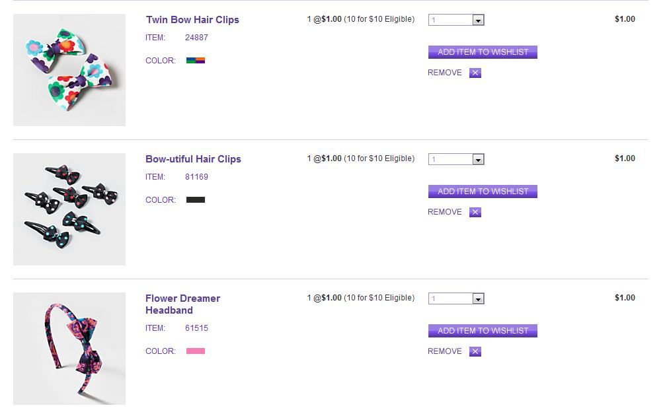Click the multicolor swatch for Twin Bow Clips
This screenshot has width=667, height=418.
coord(196,61)
